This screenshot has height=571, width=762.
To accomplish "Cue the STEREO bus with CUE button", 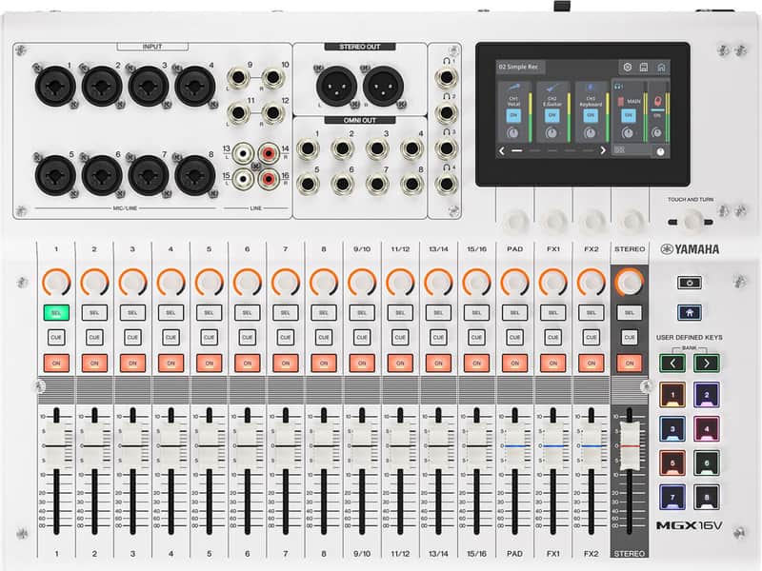I will pyautogui.click(x=630, y=337).
